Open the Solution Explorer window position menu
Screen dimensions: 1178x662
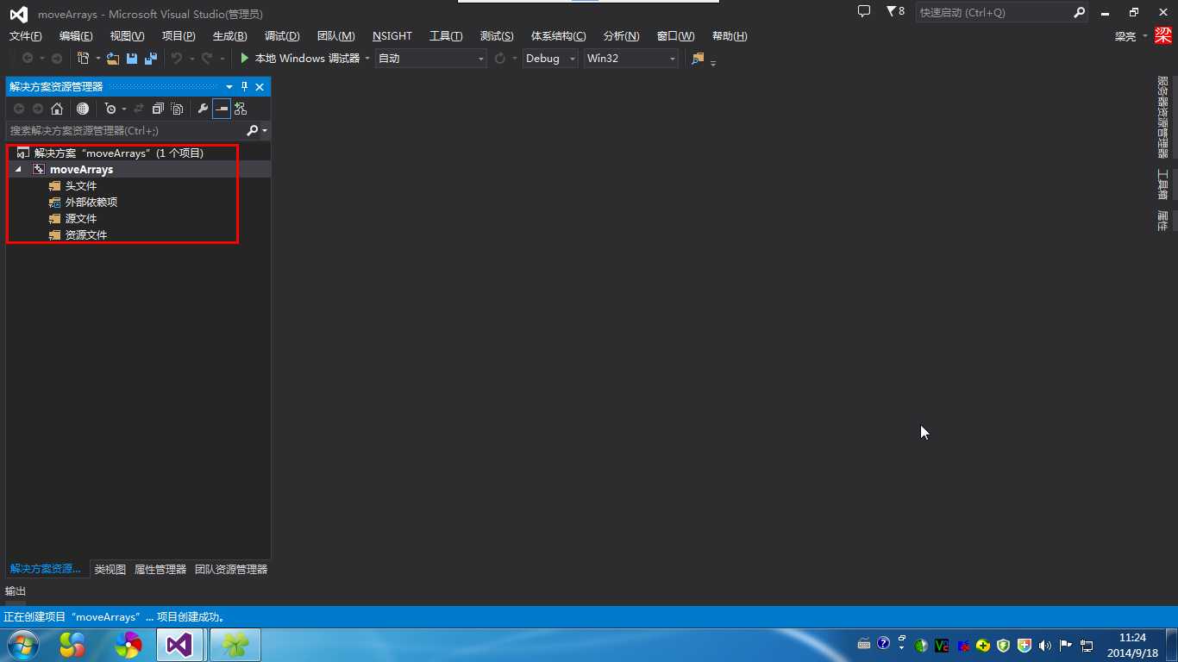[229, 87]
